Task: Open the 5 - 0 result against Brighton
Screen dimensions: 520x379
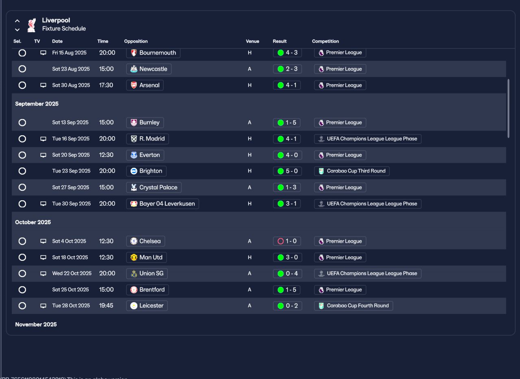Action: [287, 171]
